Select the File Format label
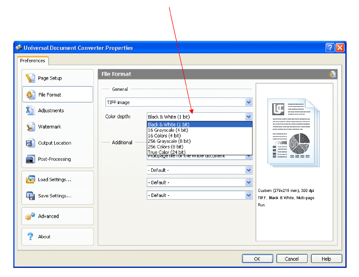This screenshot has width=359, height=277. pyautogui.click(x=50, y=95)
